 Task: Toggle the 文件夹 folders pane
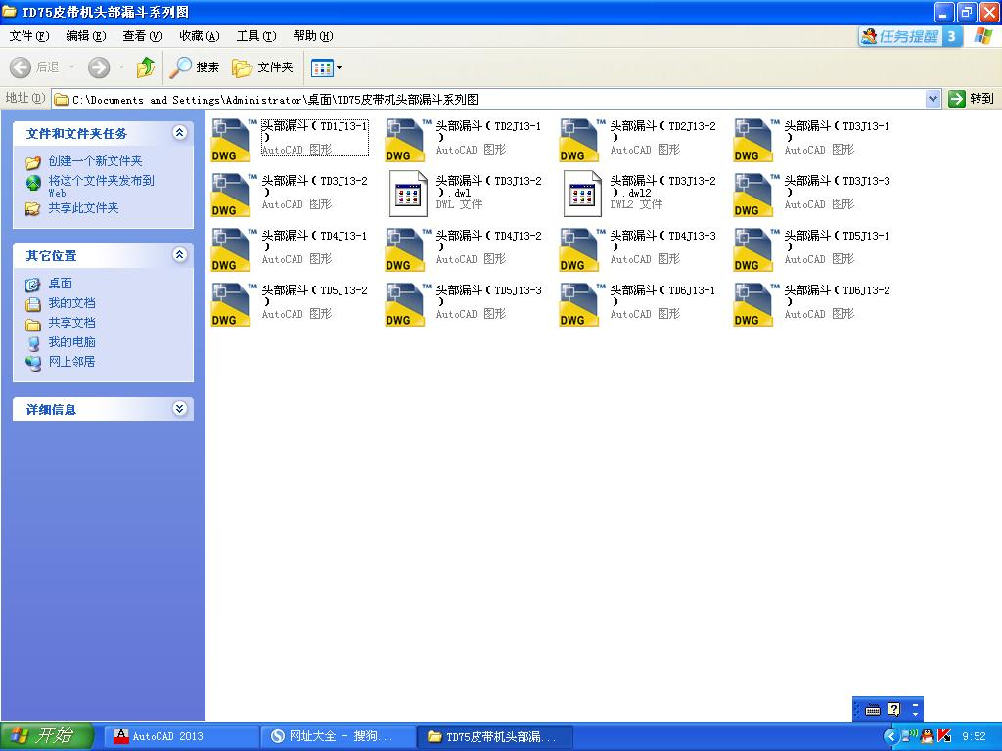point(256,67)
